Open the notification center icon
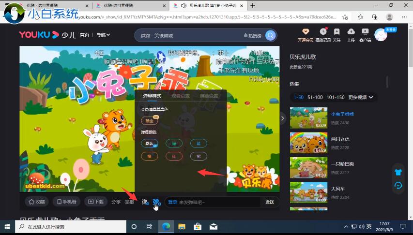Screen dimensions: 413x235 coord(403,227)
